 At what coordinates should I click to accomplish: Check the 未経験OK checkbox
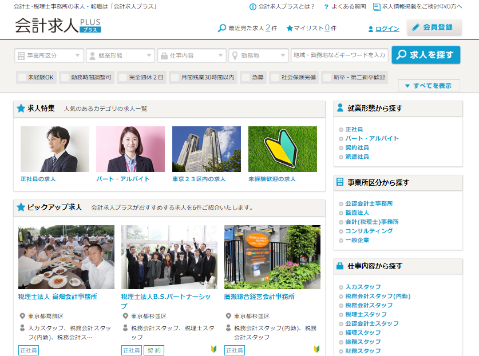coord(22,78)
